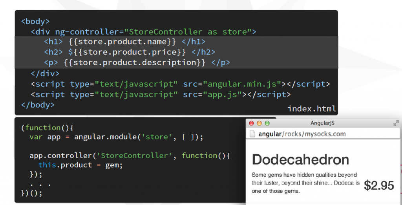Click the opening <body> tag

(x=35, y=21)
